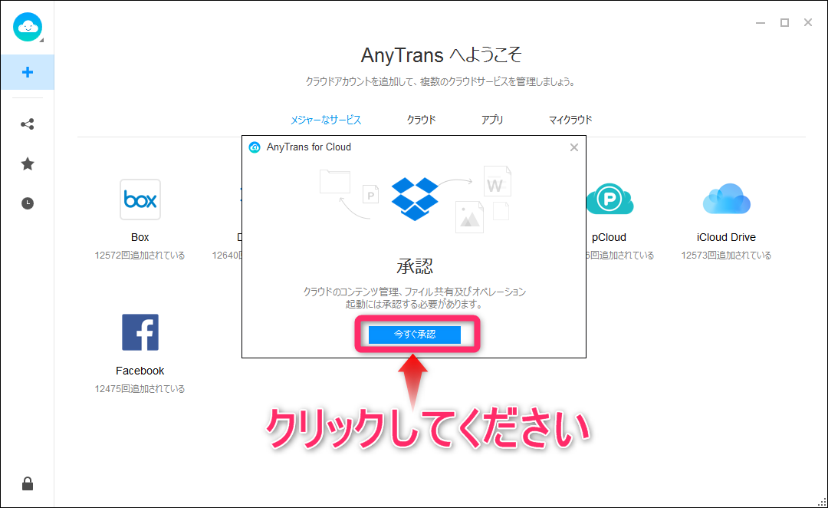828x508 pixels.
Task: Click the pCloud label text
Action: point(609,237)
